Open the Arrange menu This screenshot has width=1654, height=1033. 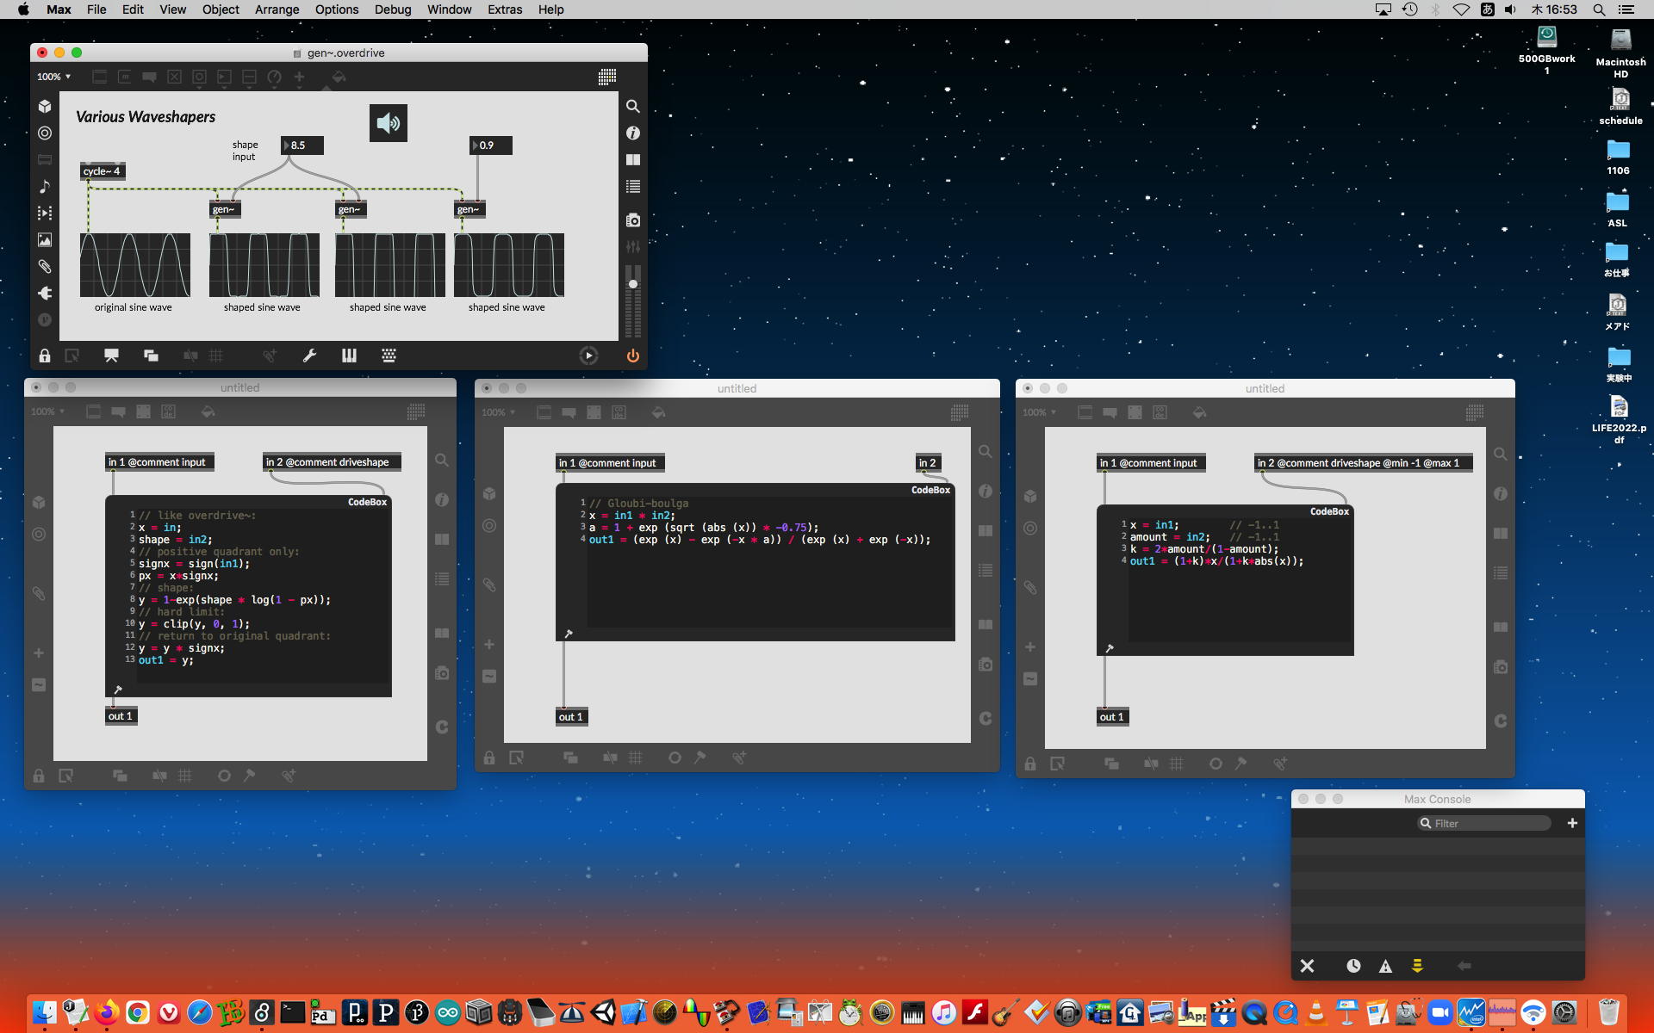click(277, 9)
